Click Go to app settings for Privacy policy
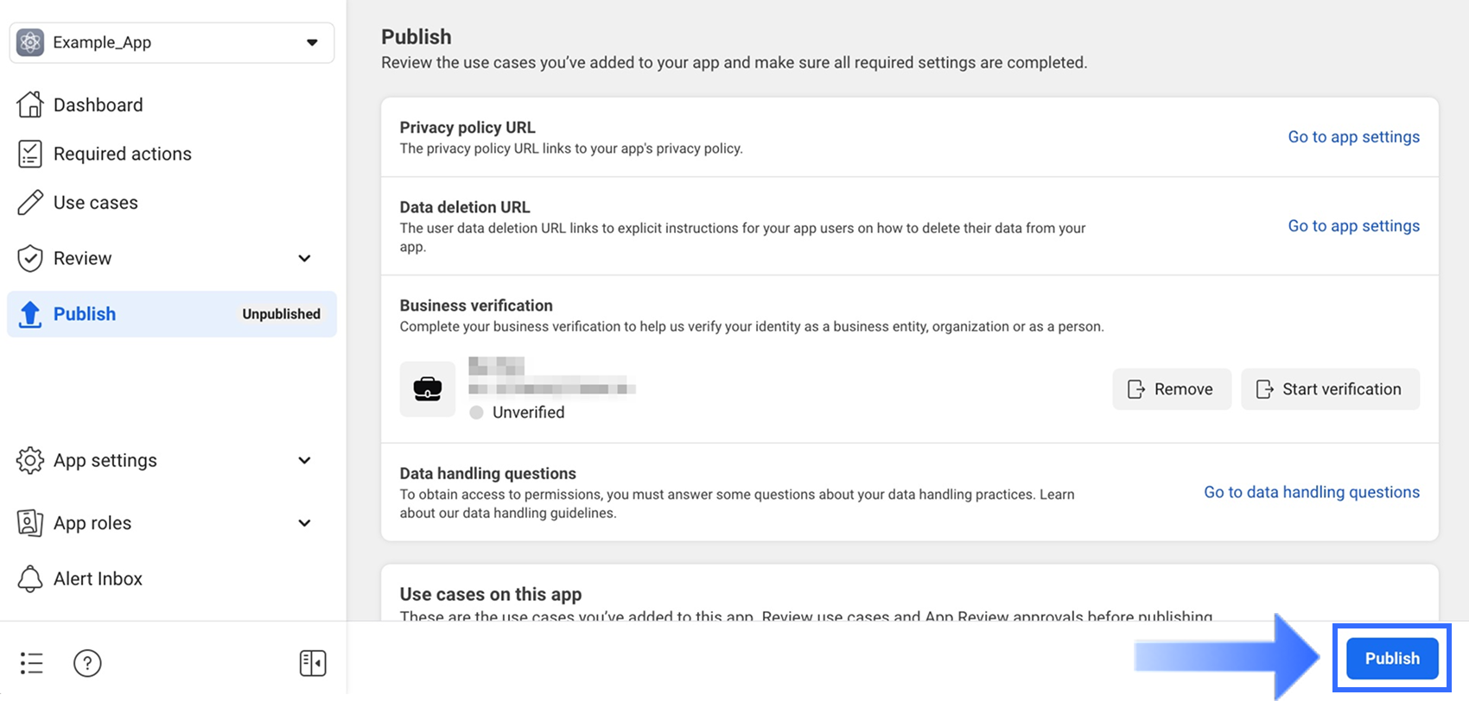This screenshot has height=701, width=1469. pyautogui.click(x=1353, y=137)
